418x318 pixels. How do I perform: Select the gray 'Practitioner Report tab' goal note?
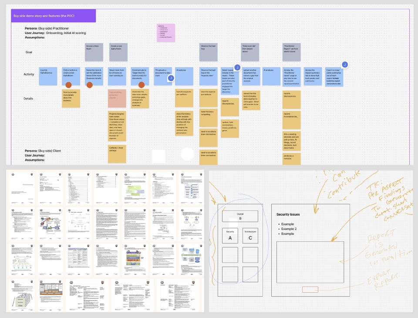(292, 52)
